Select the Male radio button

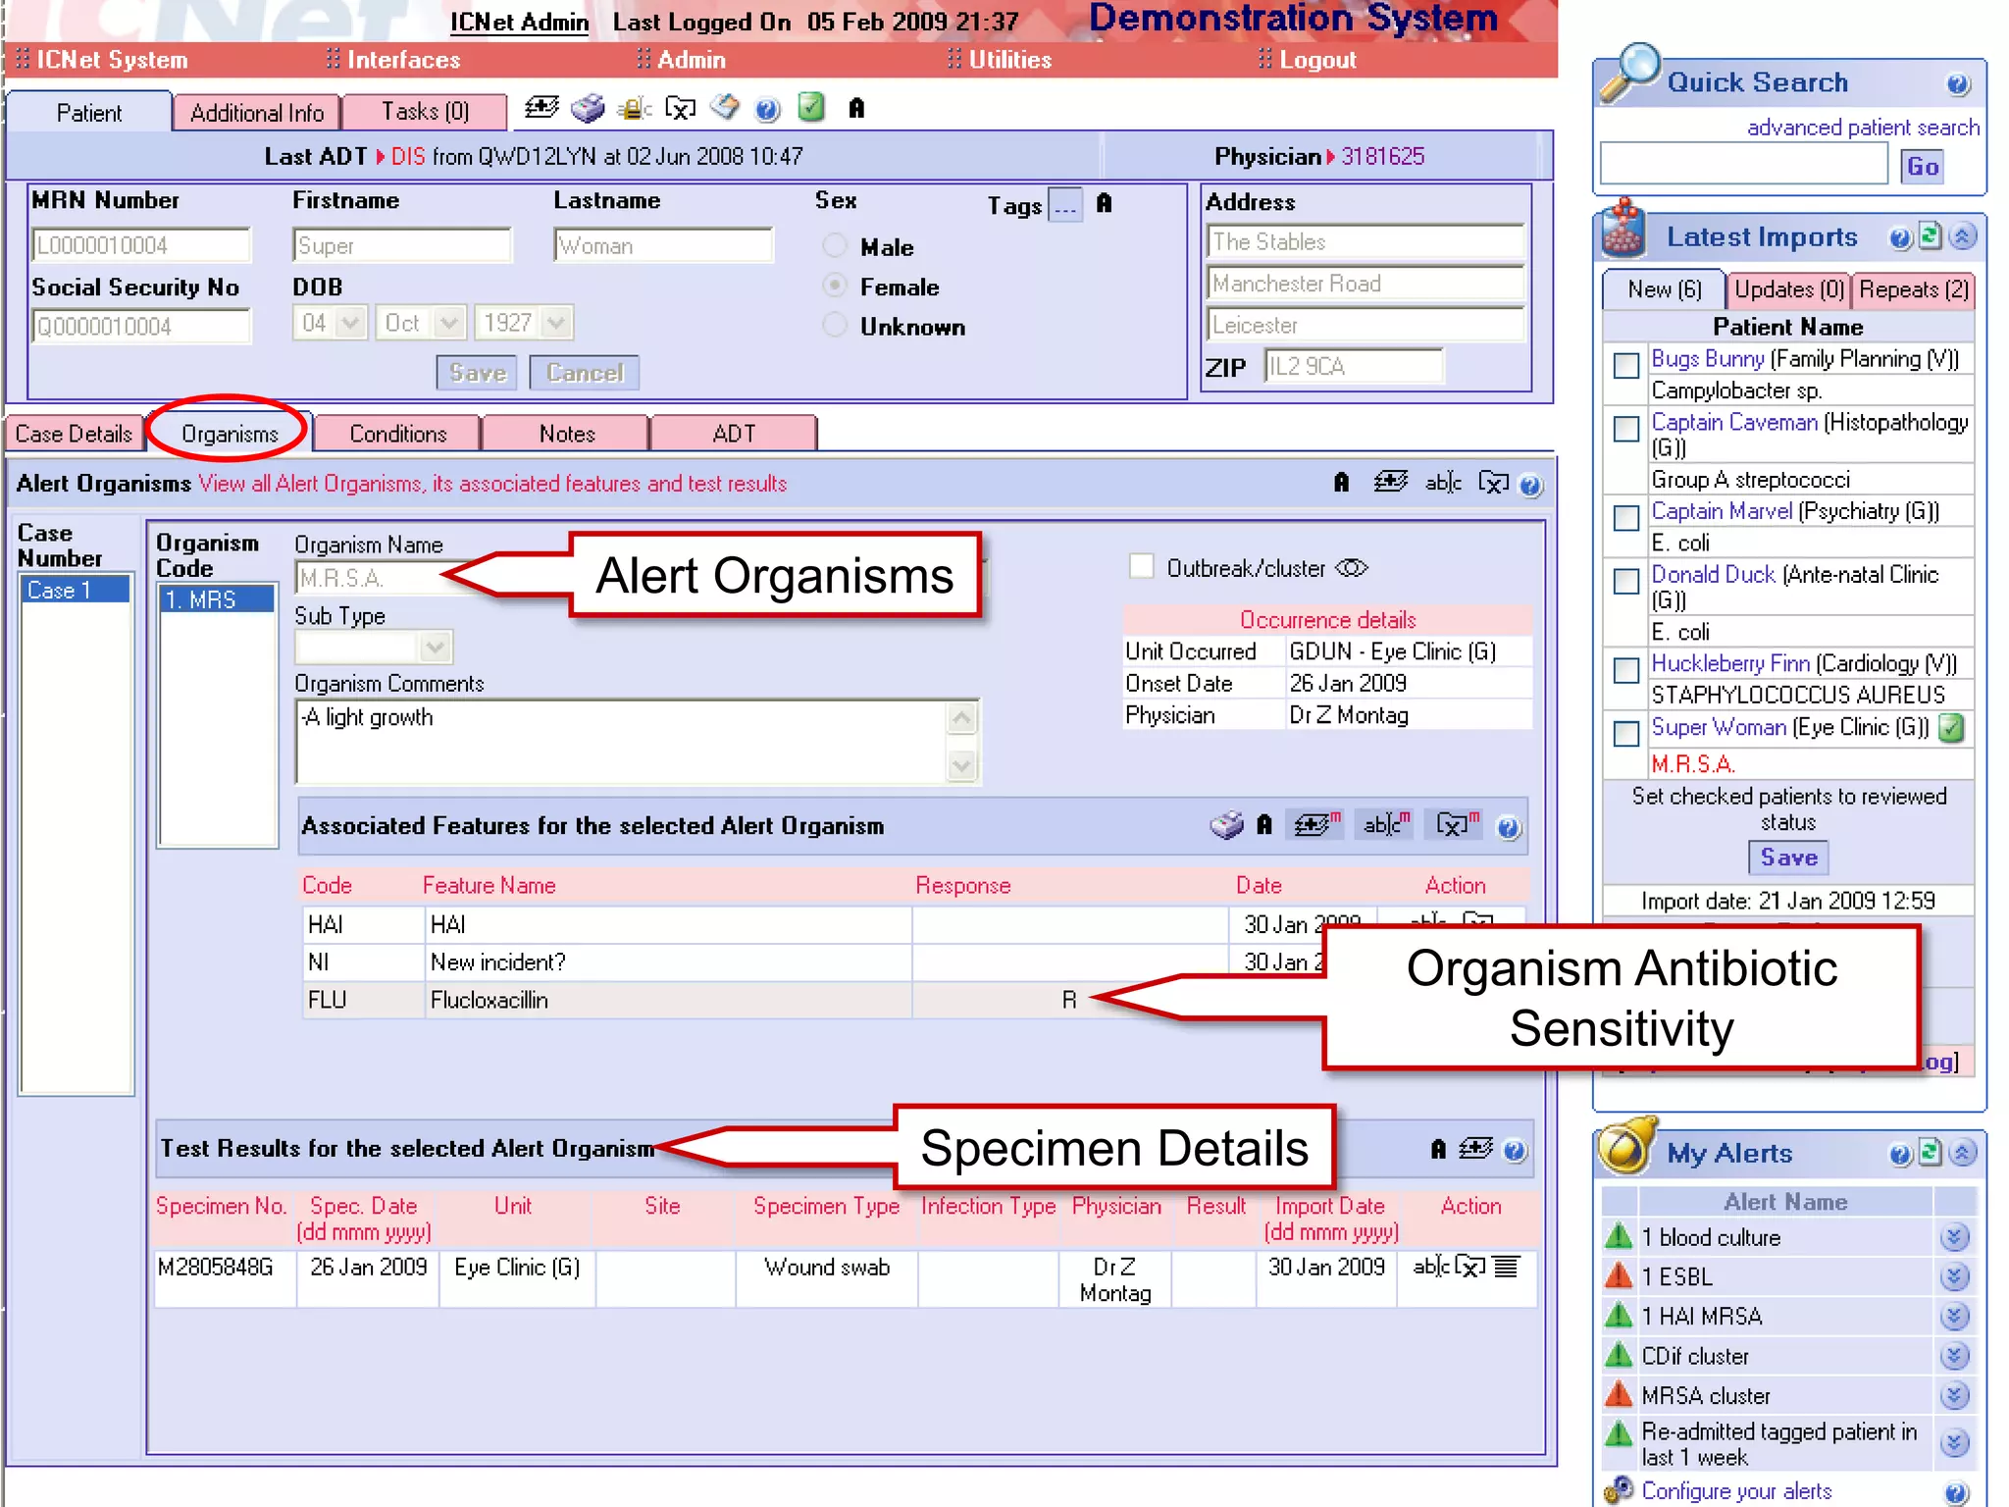(834, 244)
